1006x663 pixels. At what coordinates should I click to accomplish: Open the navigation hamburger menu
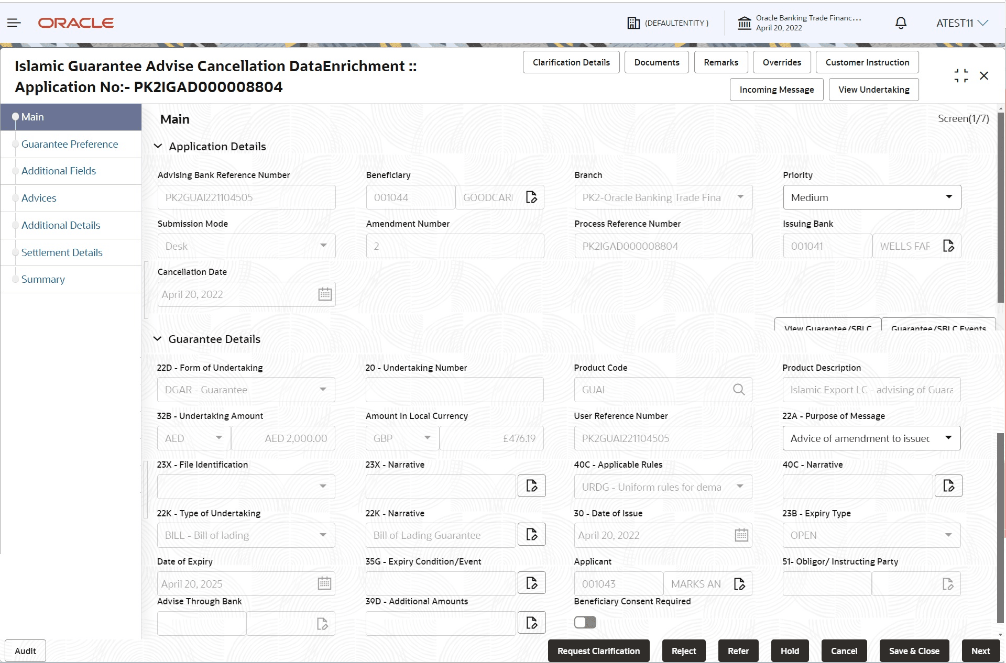click(14, 23)
